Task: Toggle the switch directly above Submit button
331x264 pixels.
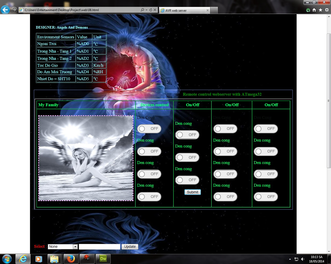Action: [187, 180]
